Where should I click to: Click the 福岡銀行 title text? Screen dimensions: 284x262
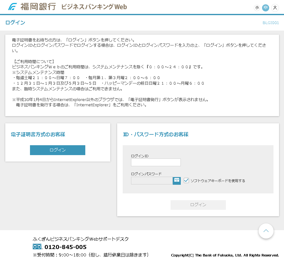pos(38,7)
